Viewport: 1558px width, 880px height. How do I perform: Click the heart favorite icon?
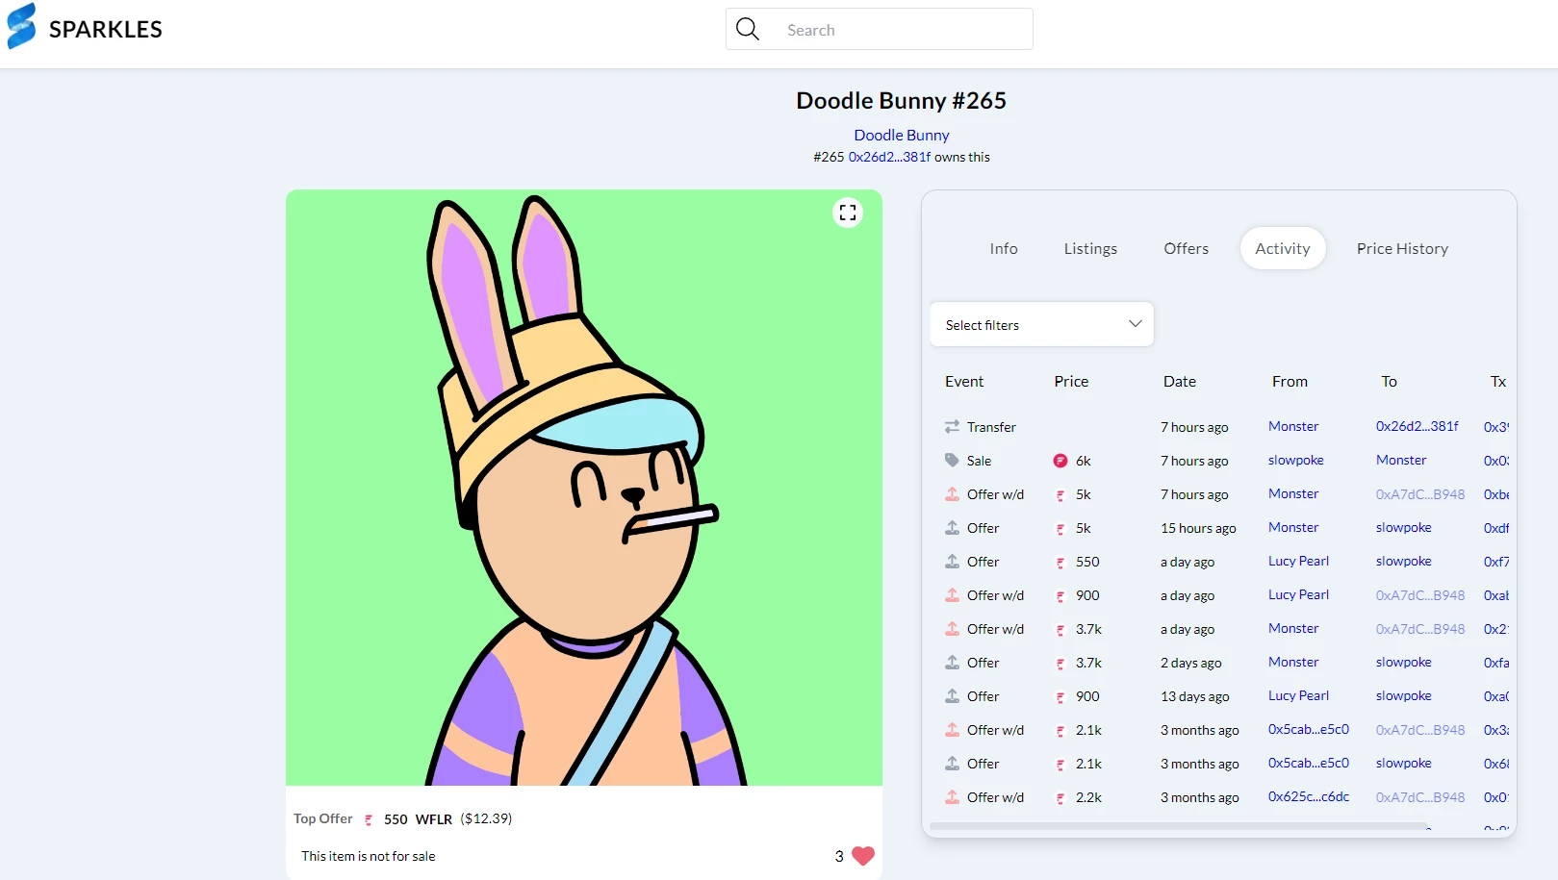863,855
